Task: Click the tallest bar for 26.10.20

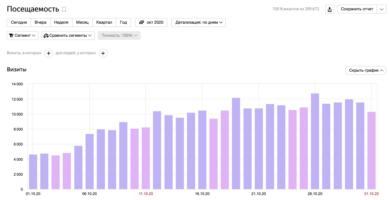Action: (x=315, y=141)
